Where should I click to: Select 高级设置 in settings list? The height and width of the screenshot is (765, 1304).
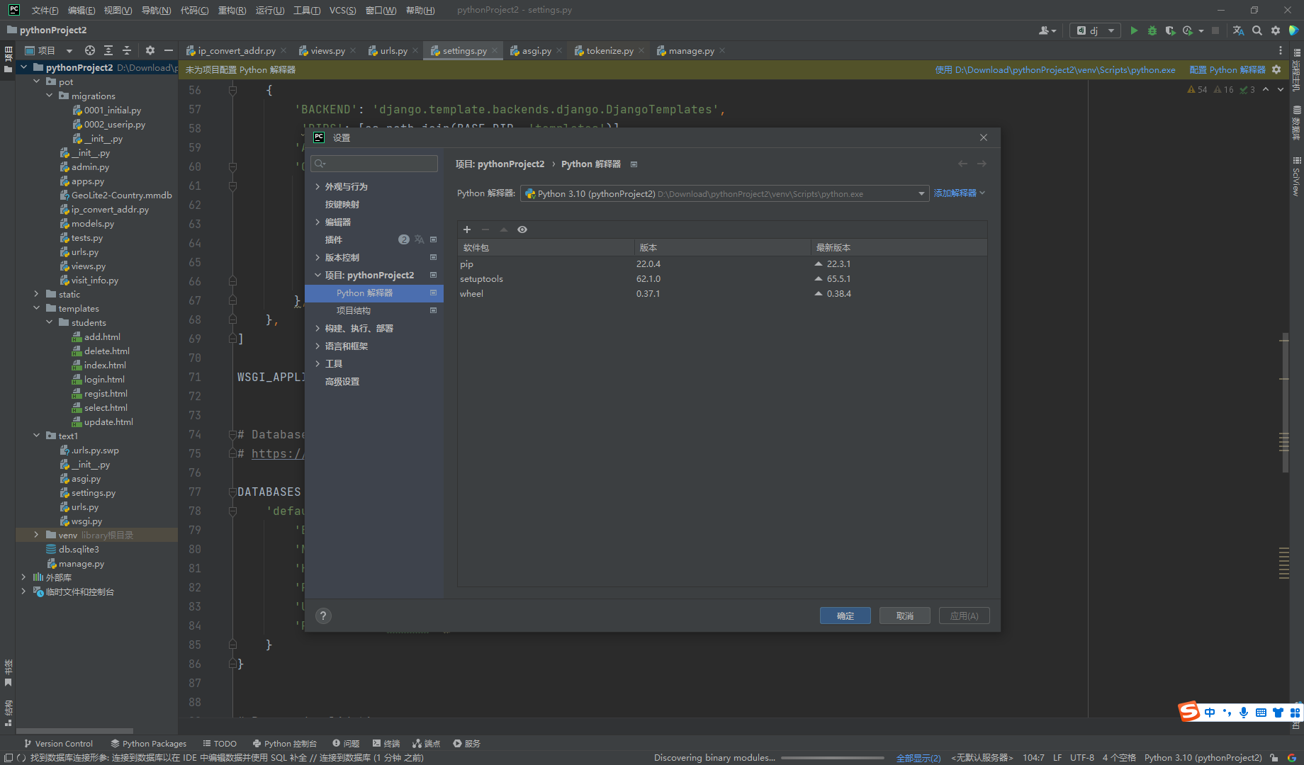tap(342, 381)
